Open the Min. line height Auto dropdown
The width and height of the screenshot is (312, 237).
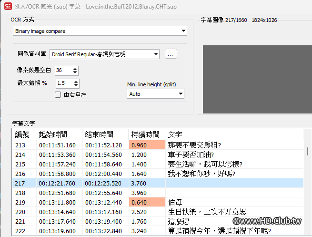(155, 94)
